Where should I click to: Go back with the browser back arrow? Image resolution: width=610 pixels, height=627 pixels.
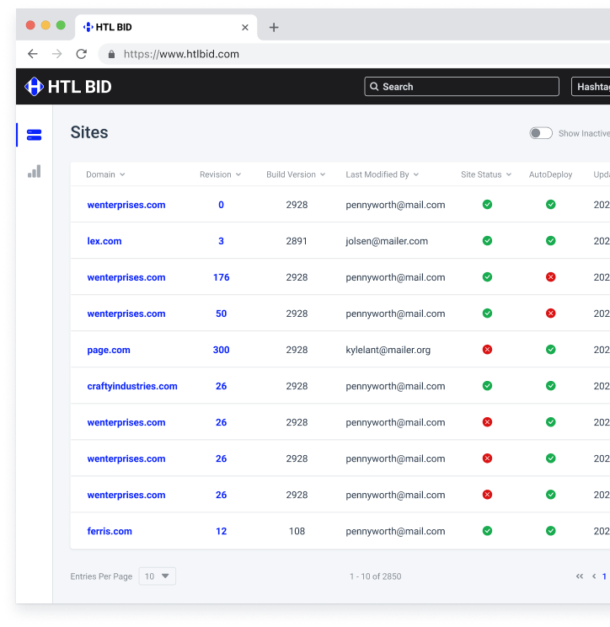33,54
